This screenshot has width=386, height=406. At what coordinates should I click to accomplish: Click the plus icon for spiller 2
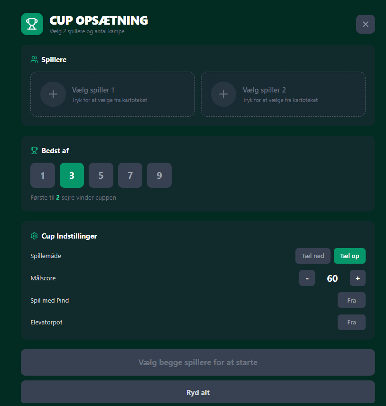coord(223,94)
